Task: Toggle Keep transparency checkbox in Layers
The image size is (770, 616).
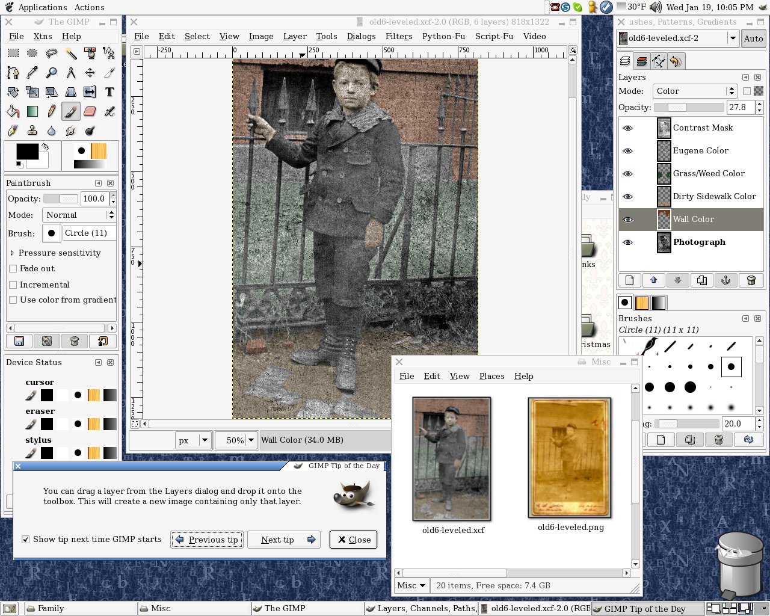Action: tap(747, 91)
